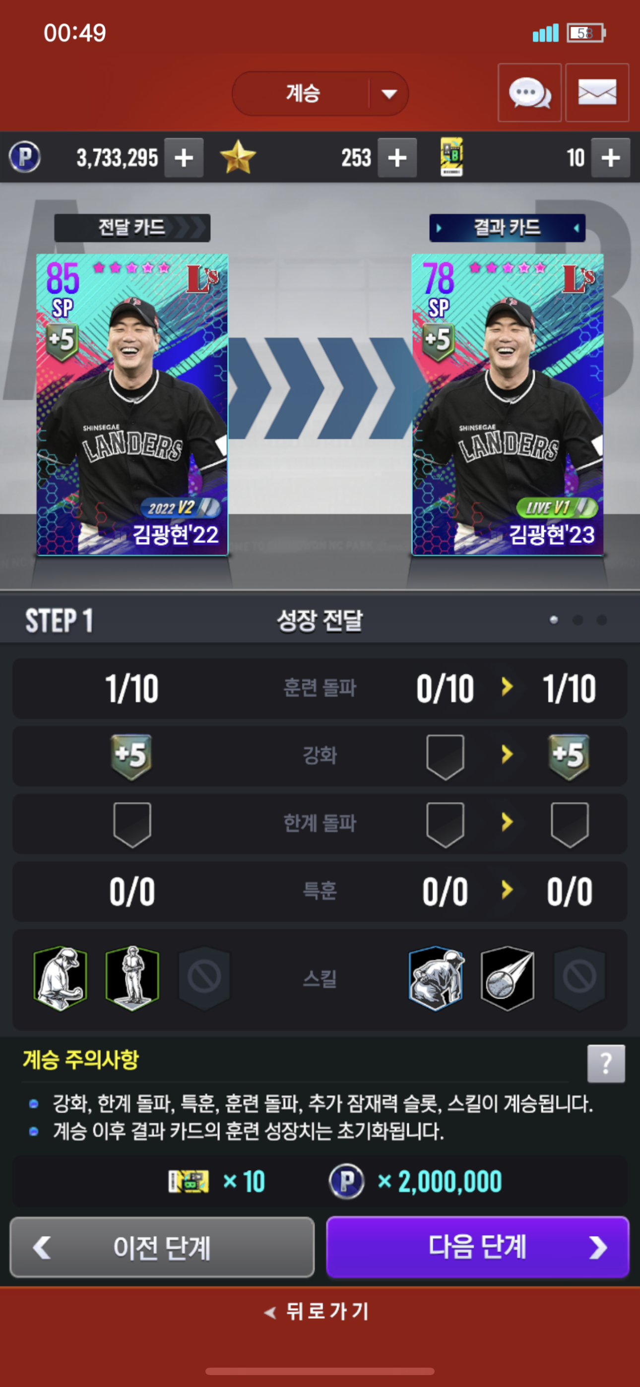This screenshot has height=1387, width=640.
Task: Tap the inheritance ticket icon in top bar
Action: coord(451,157)
